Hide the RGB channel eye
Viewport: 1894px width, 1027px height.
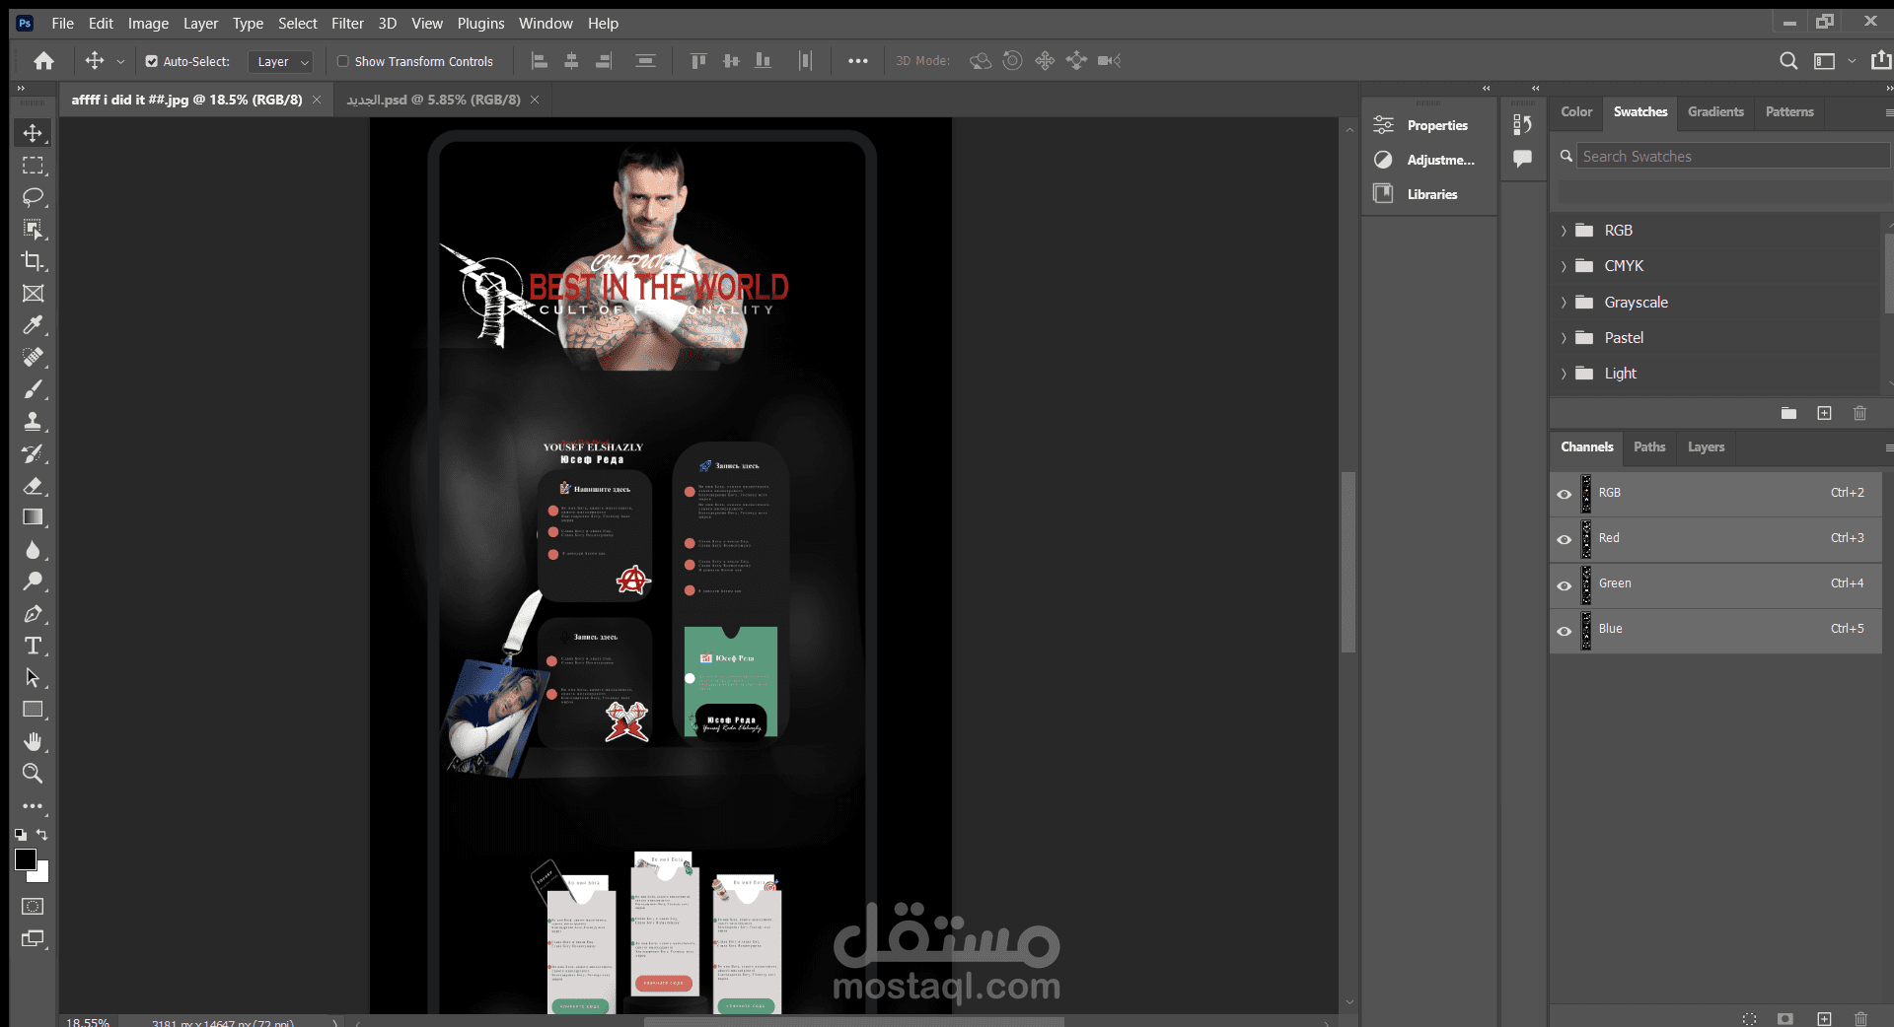coord(1564,494)
